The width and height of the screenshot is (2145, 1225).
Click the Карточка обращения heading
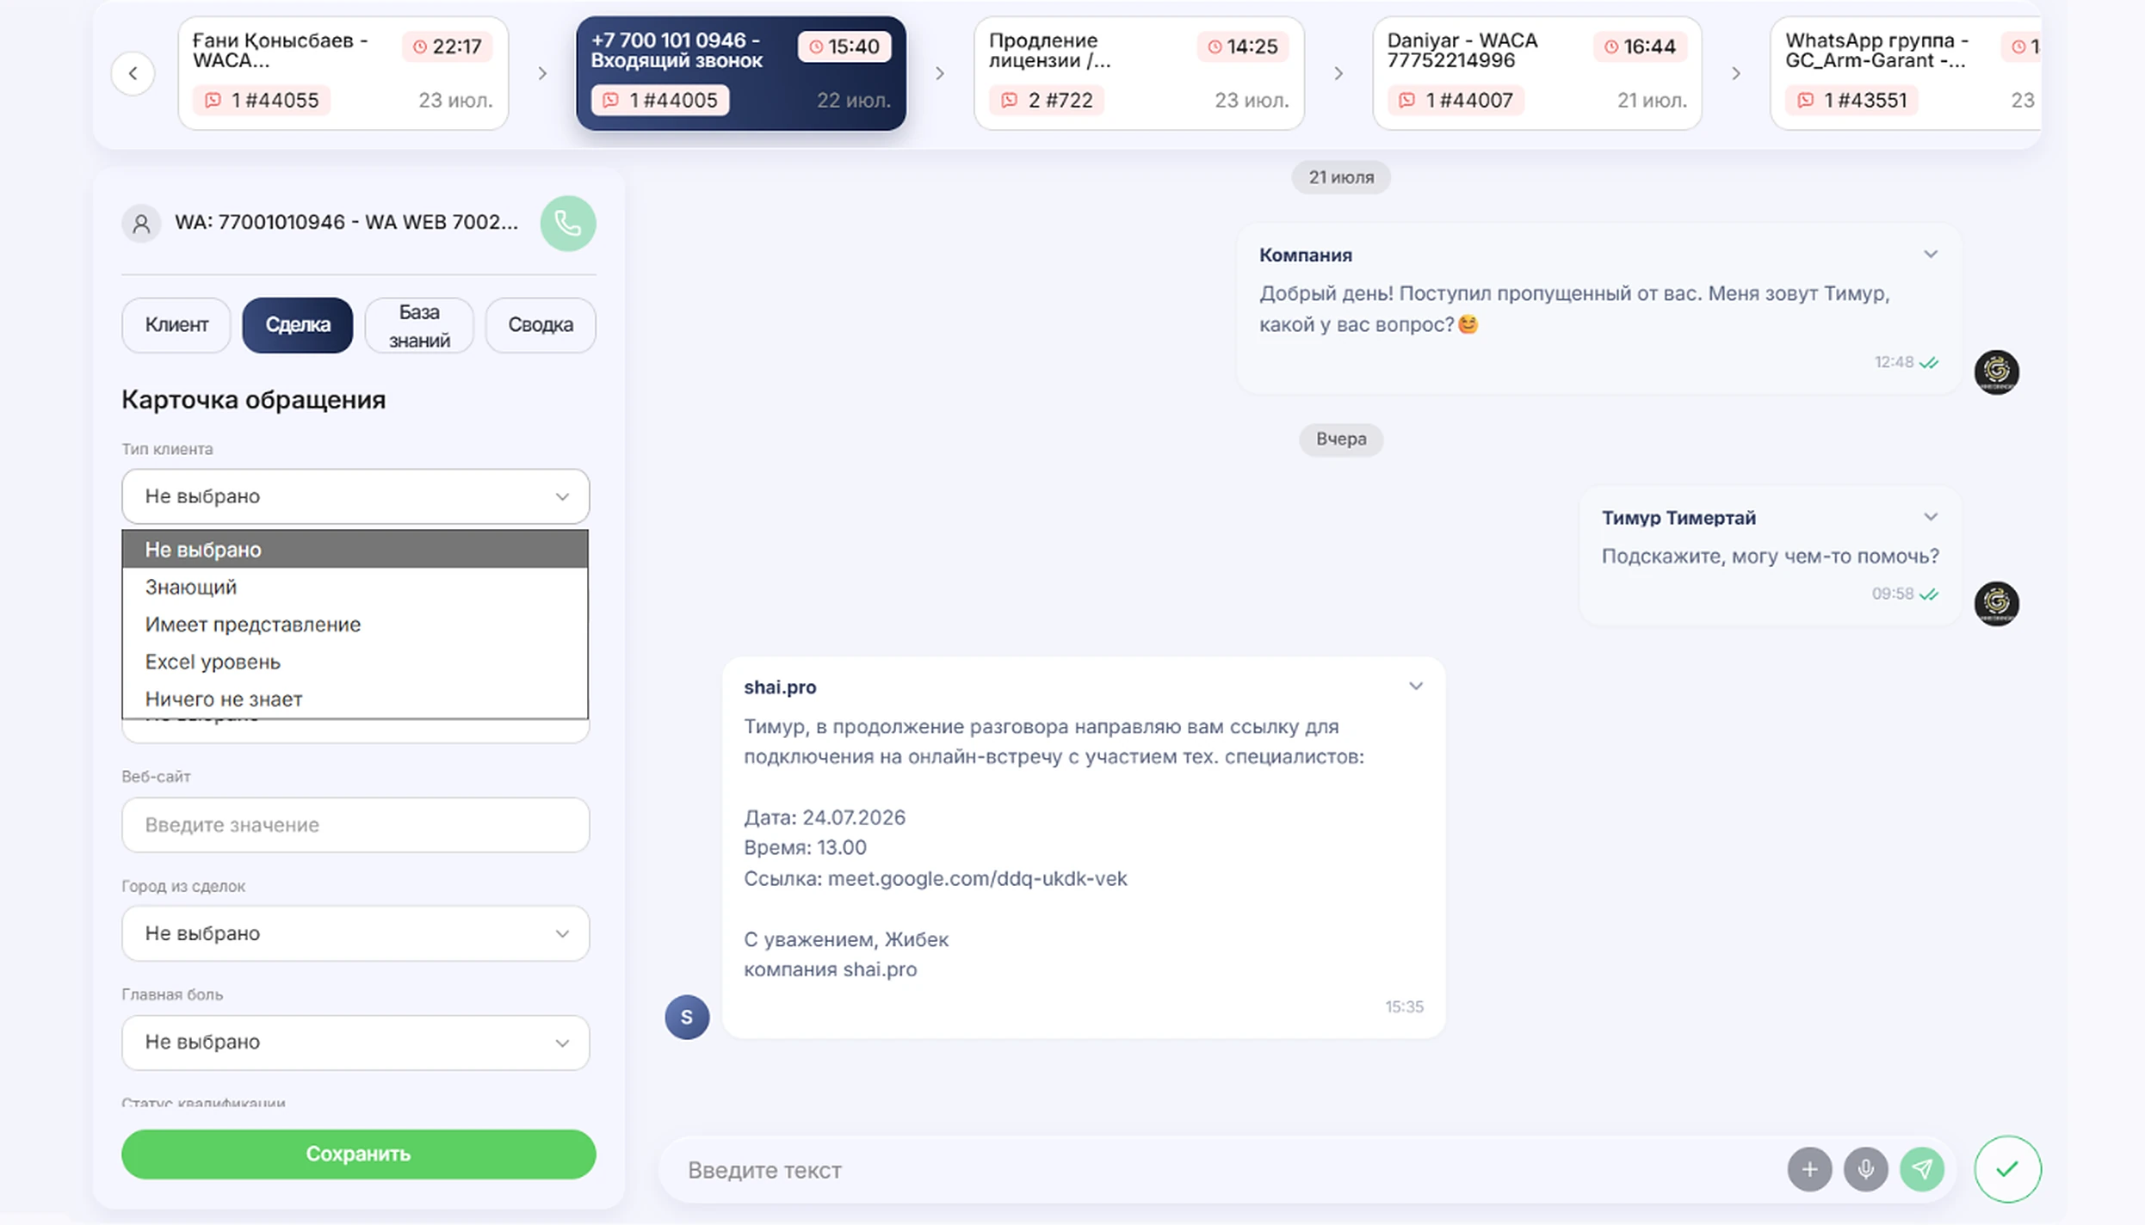pyautogui.click(x=254, y=400)
